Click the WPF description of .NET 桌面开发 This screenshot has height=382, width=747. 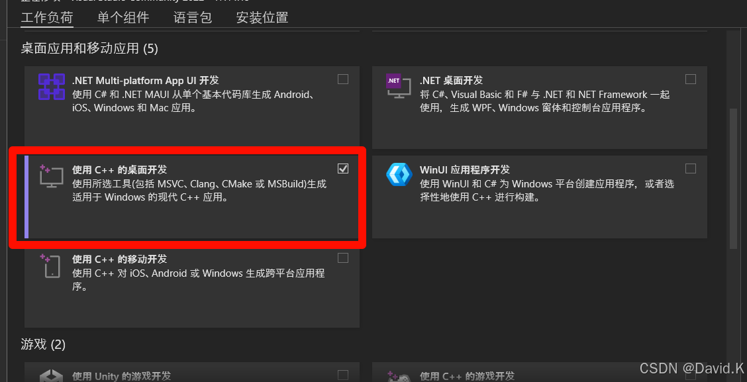[x=544, y=101]
